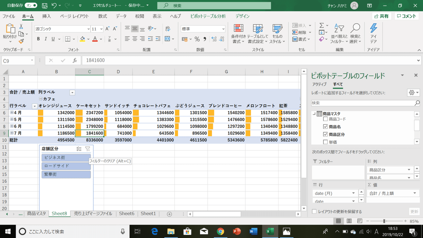Uncheck the 商品区分 field checkbox
Image resolution: width=423 pixels, height=238 pixels.
pos(325,134)
